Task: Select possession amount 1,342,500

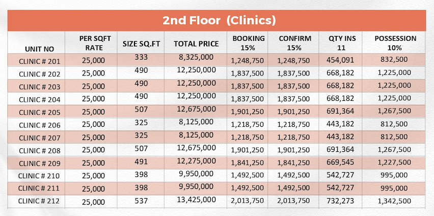Action: coord(394,201)
